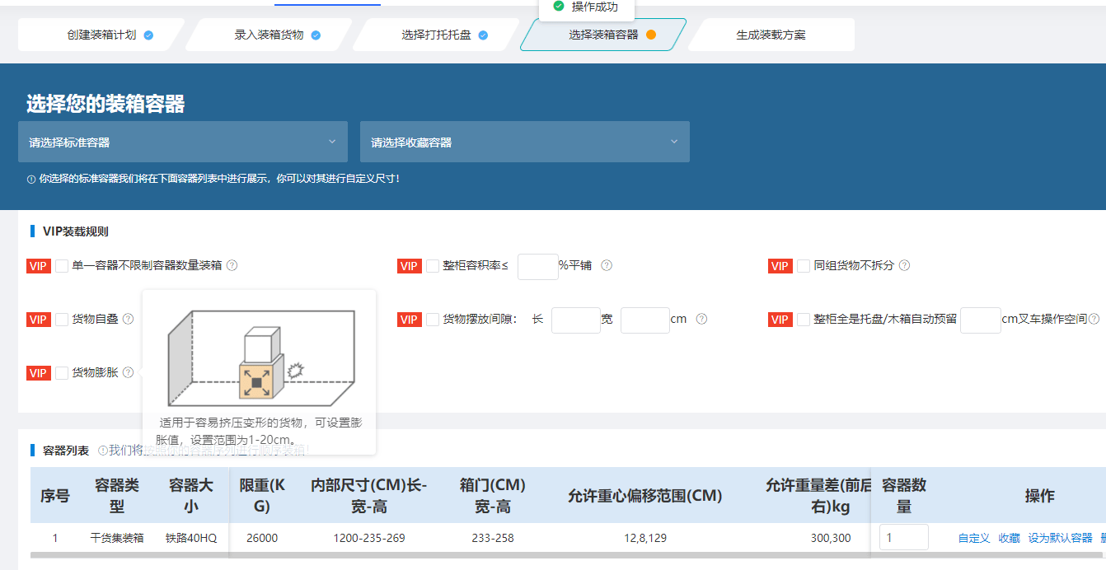Click help icon after 货物摆放间隙 cm
Screen dimensions: 1106x570
(701, 319)
